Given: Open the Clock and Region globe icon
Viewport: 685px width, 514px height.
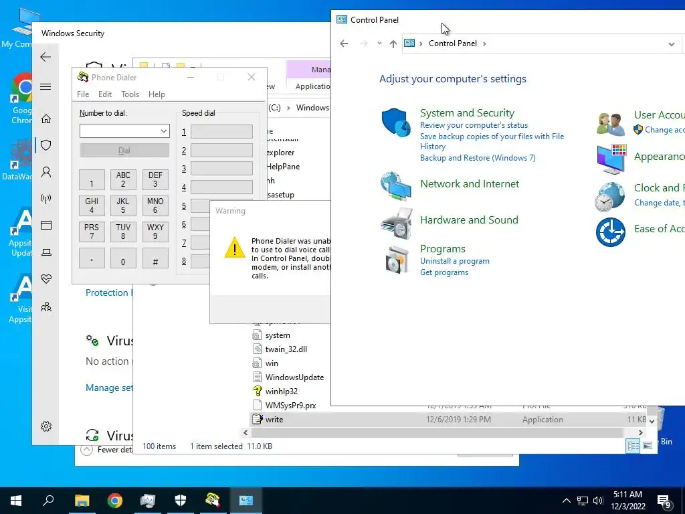Looking at the screenshot, I should tap(610, 197).
